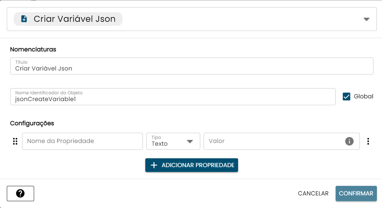Click the file-plus icon beside Criar Variável Json

tap(24, 19)
